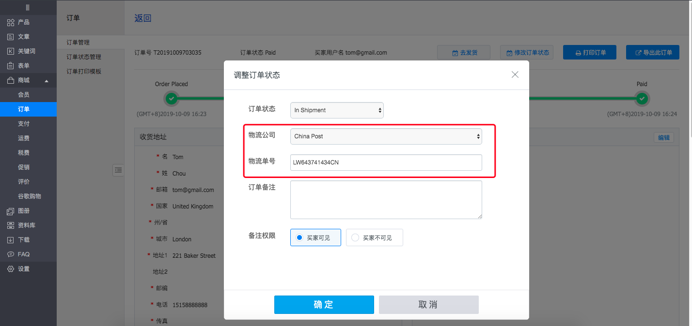Collapse the 商城 menu section
Image resolution: width=692 pixels, height=326 pixels.
tap(47, 81)
